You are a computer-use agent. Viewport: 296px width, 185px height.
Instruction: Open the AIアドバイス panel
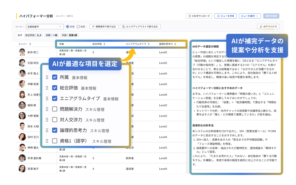coord(268,27)
